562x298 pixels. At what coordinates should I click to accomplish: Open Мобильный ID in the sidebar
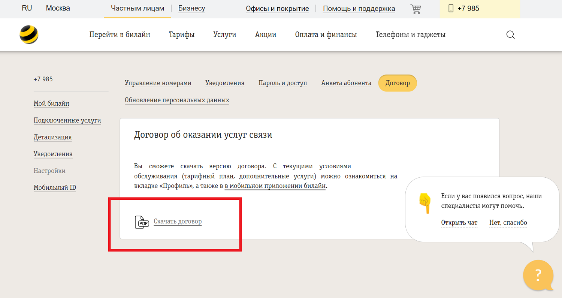coord(55,188)
